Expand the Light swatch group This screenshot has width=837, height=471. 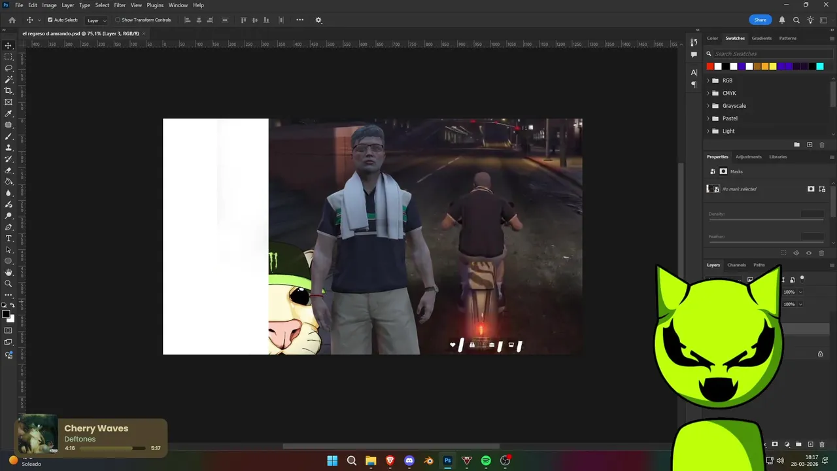point(708,131)
